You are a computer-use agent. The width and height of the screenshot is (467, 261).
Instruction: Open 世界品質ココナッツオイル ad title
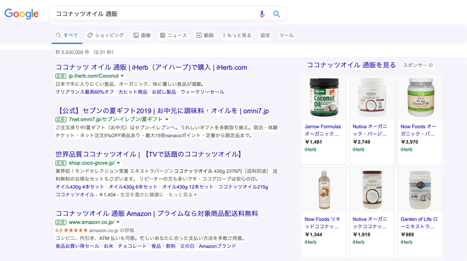coord(150,154)
